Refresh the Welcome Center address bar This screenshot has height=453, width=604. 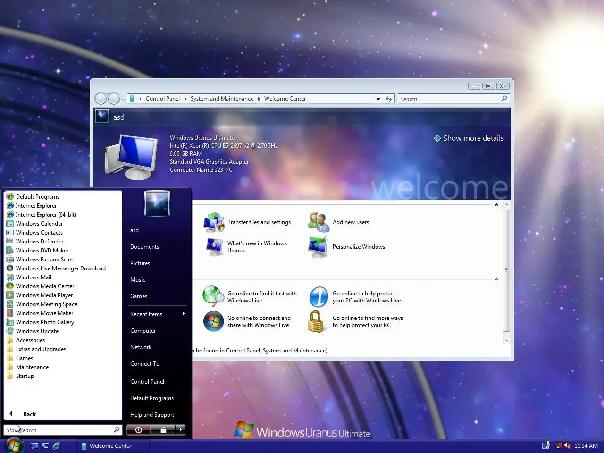click(389, 99)
